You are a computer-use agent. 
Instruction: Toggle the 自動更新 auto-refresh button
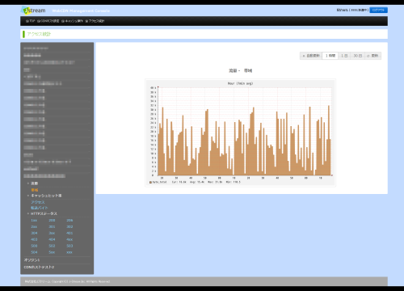[311, 56]
